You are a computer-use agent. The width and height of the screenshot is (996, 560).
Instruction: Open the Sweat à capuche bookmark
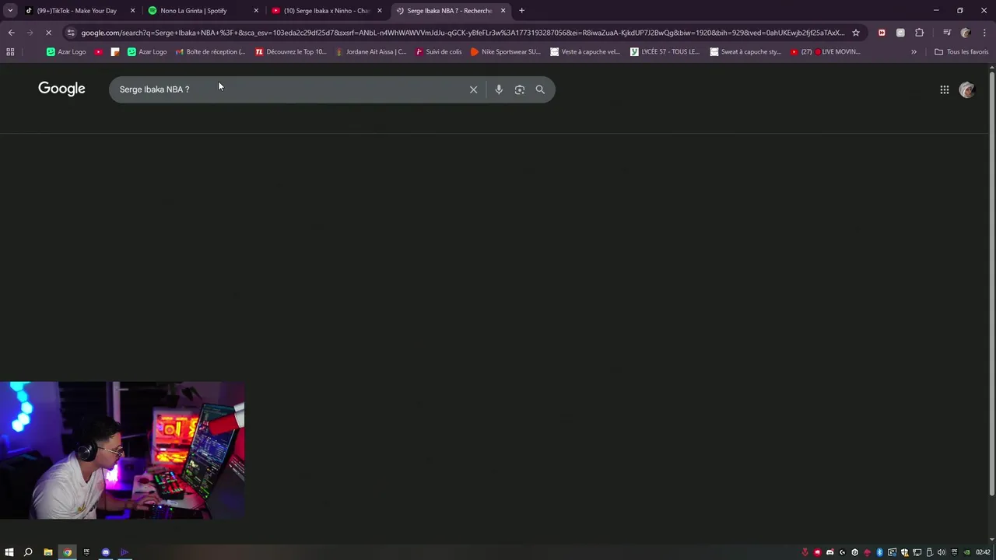tap(745, 52)
